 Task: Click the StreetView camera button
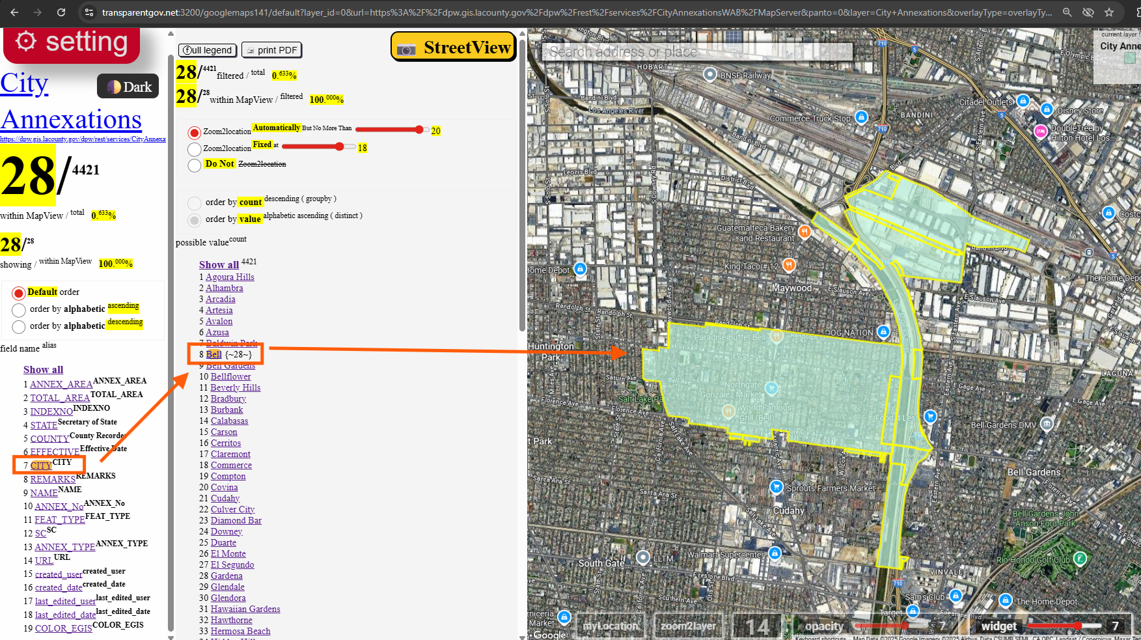pos(454,48)
